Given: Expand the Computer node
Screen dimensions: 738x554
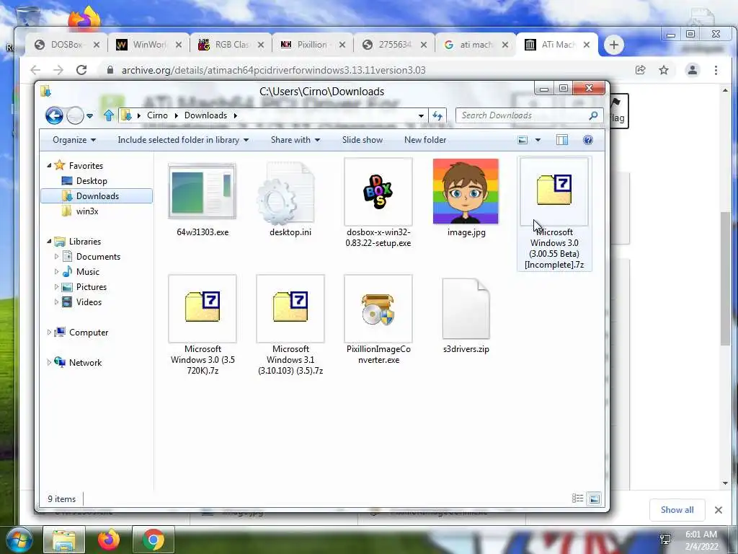Looking at the screenshot, I should click(49, 332).
